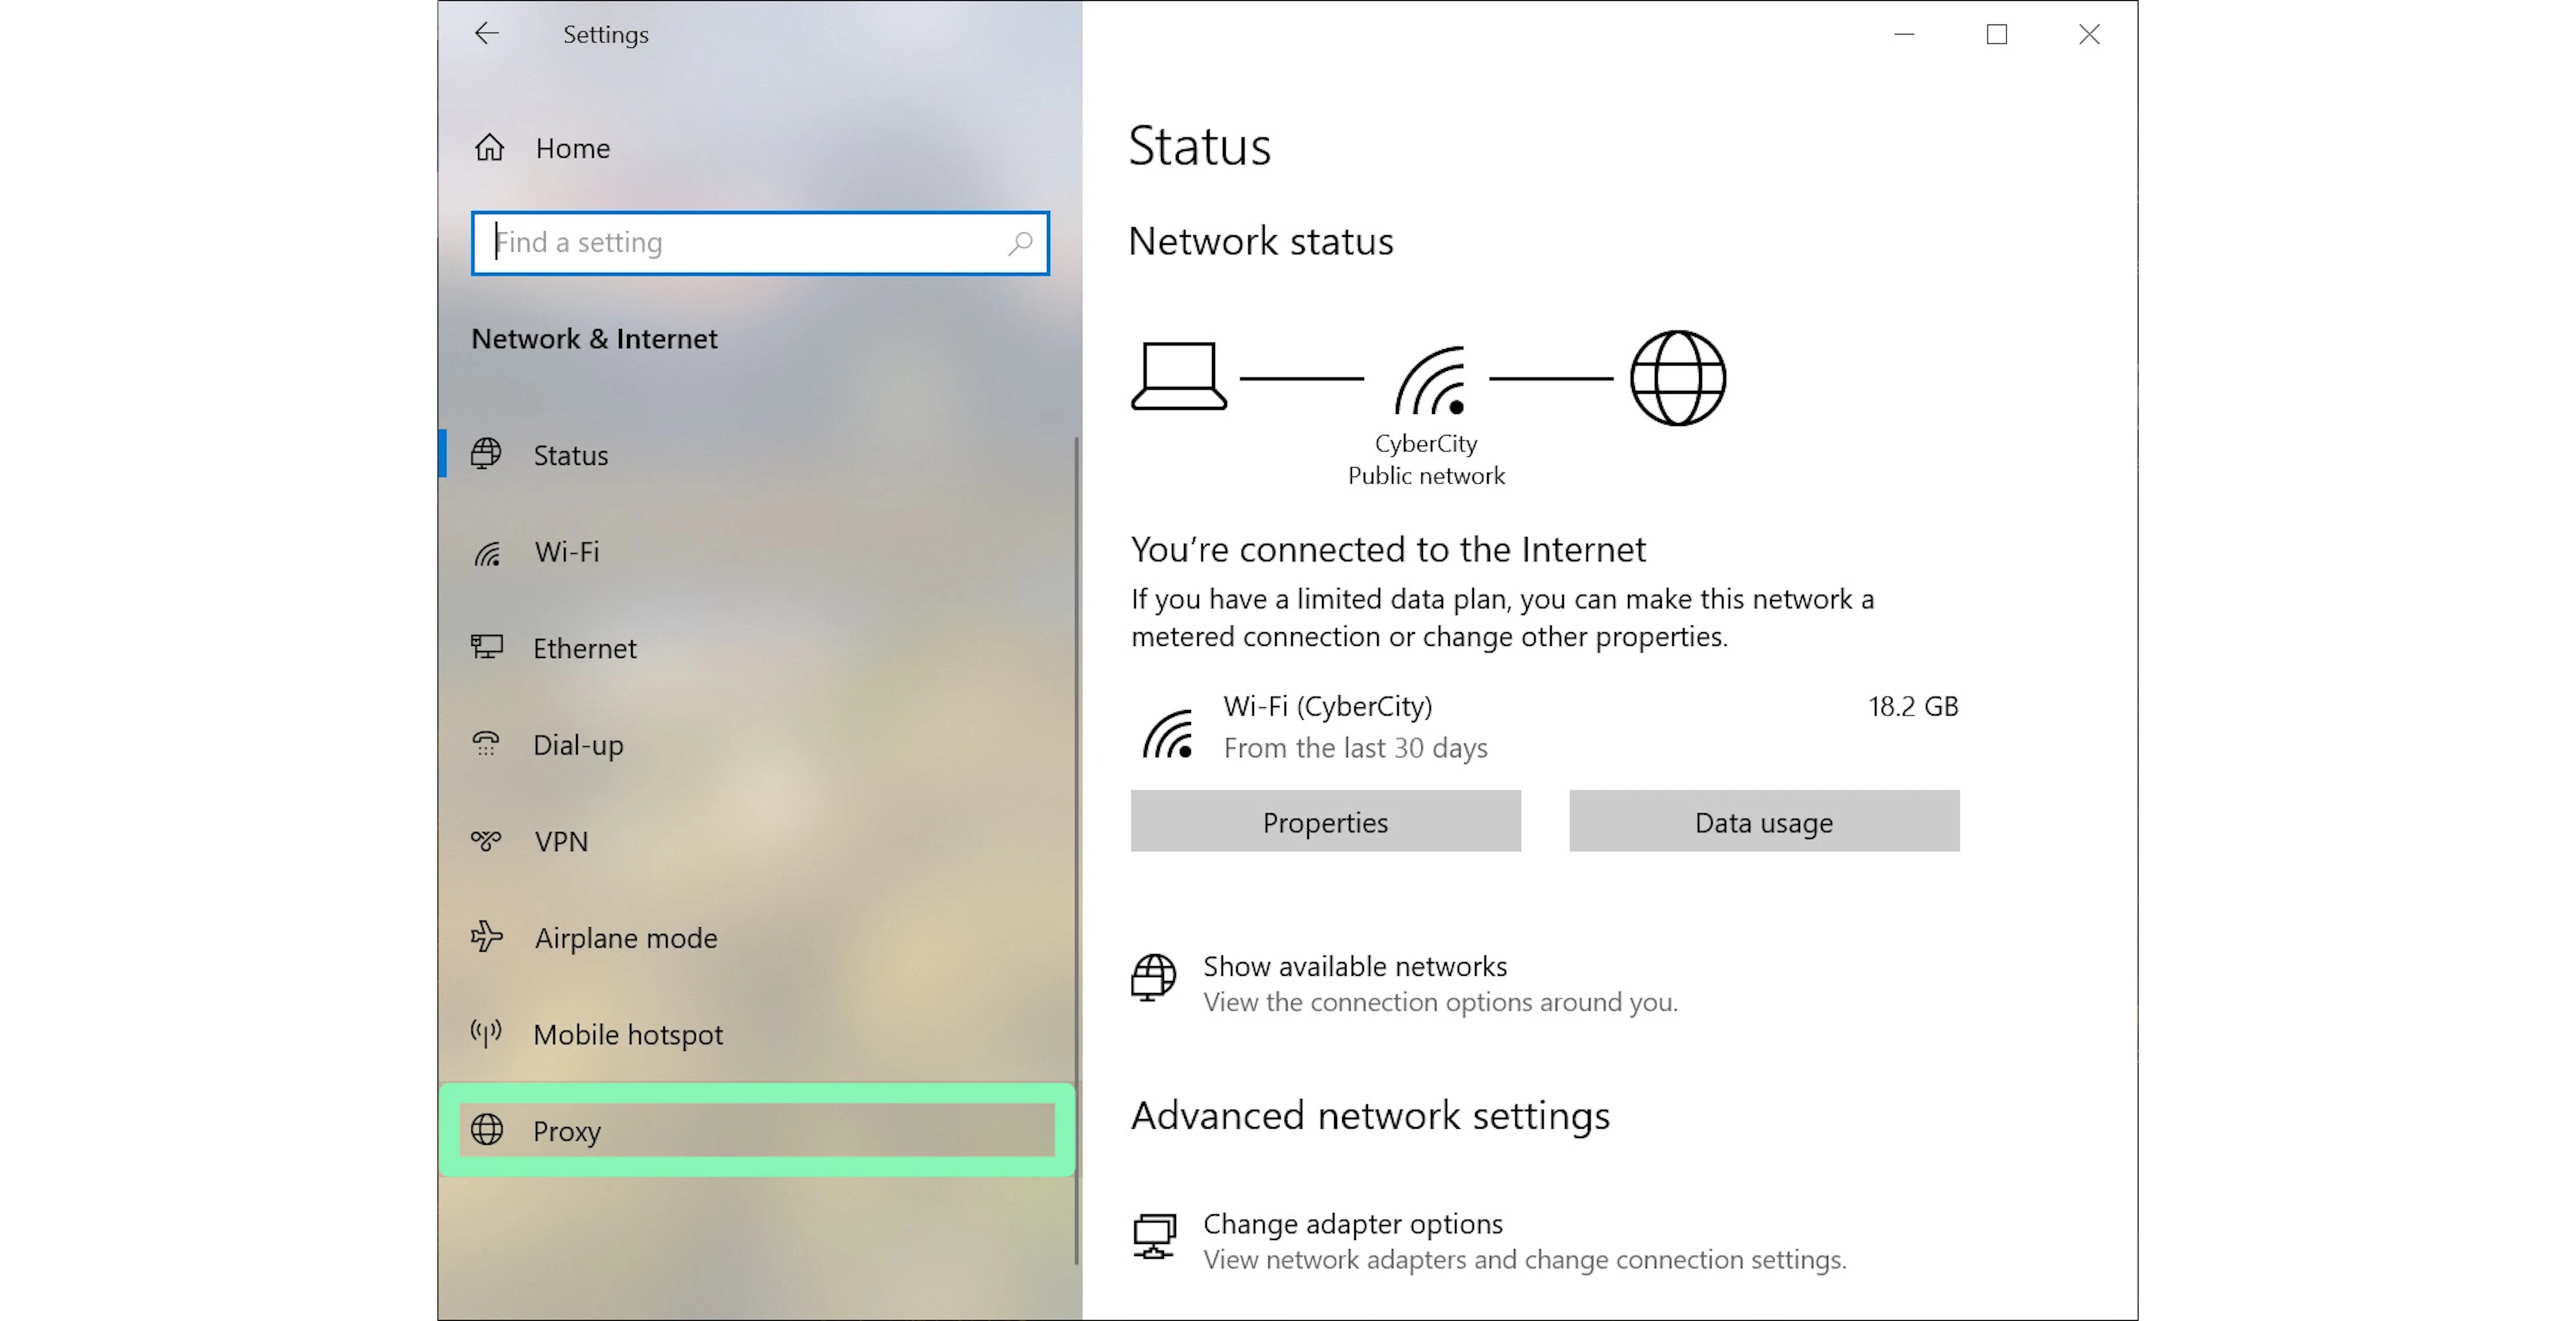Focus the Find a setting search box

click(x=760, y=243)
